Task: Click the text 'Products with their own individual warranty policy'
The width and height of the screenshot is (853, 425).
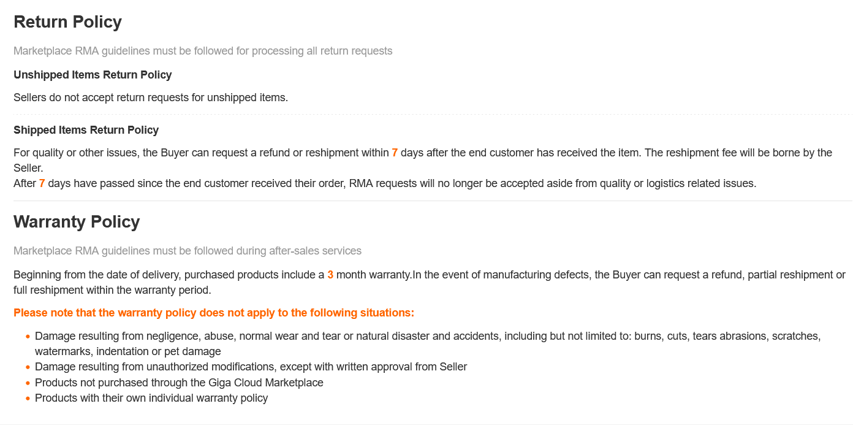Action: (x=151, y=398)
